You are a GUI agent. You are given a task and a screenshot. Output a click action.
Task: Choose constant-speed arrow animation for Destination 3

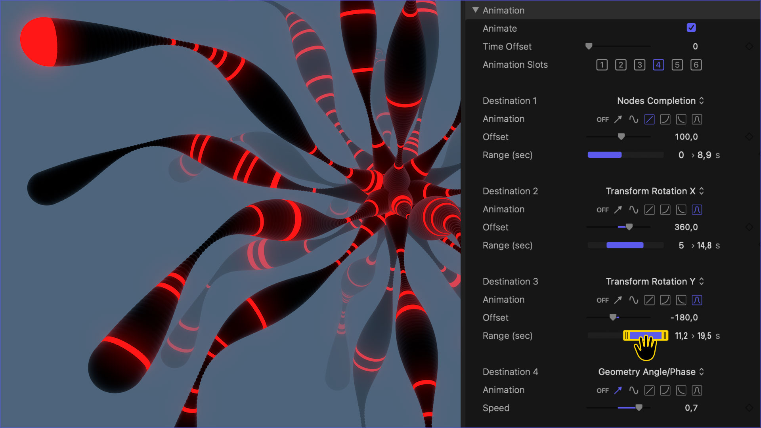[618, 300]
